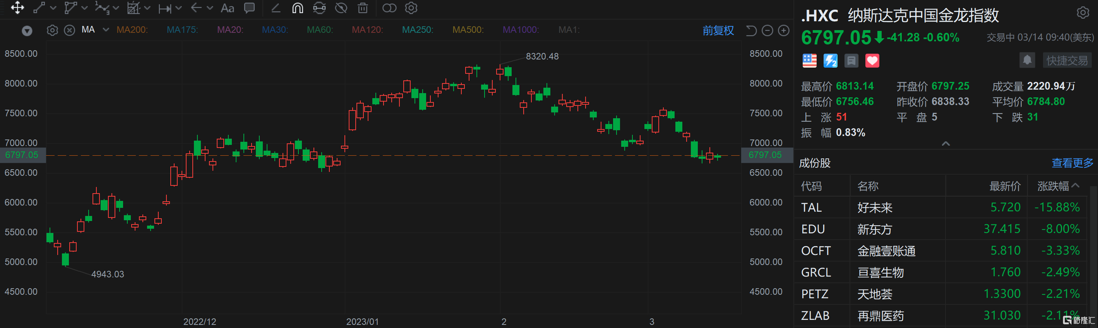Select the polygon shape drawing tool
Viewport: 1098px width, 328px height.
click(70, 8)
